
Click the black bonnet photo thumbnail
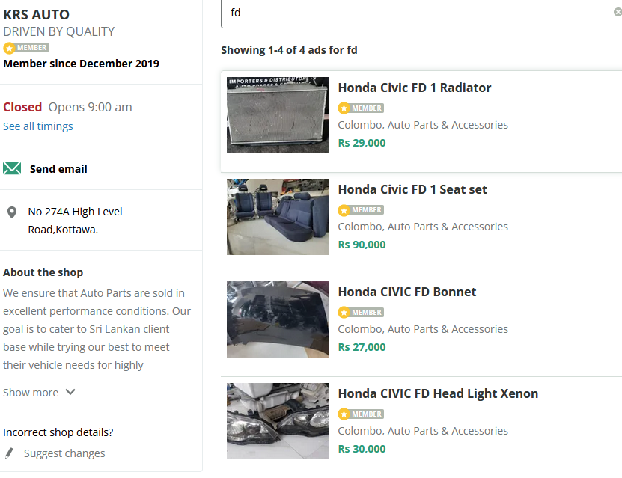click(278, 319)
